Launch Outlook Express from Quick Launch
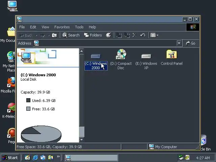This screenshot has height=162, width=216. 43,158
